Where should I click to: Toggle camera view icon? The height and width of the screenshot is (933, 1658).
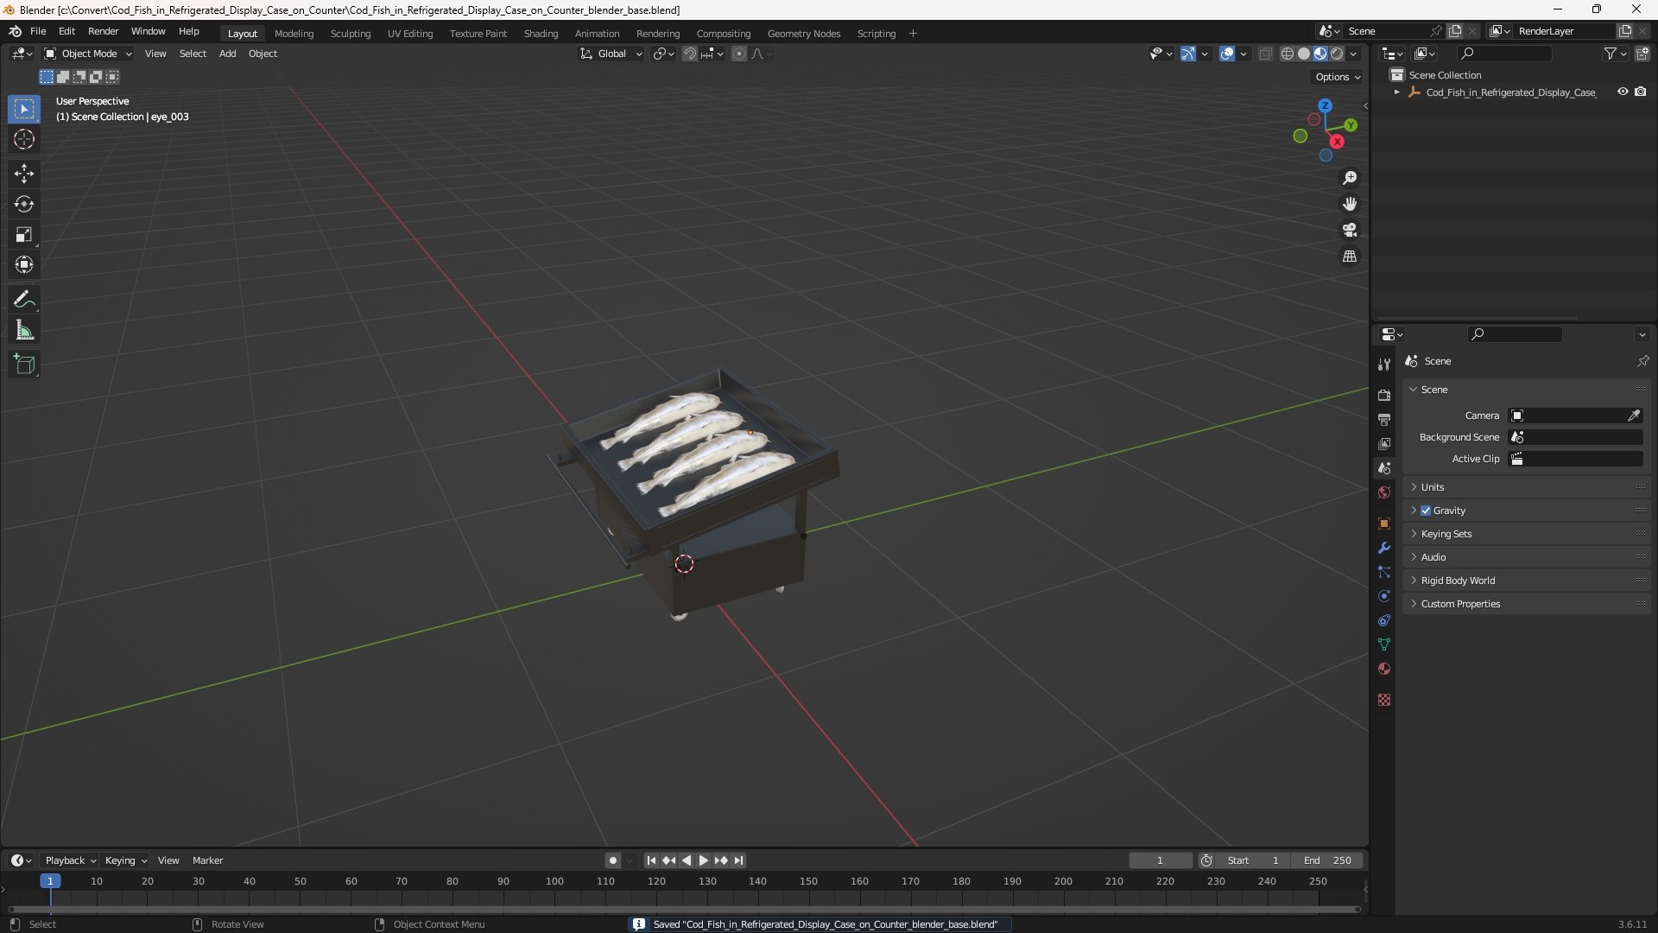tap(1350, 230)
